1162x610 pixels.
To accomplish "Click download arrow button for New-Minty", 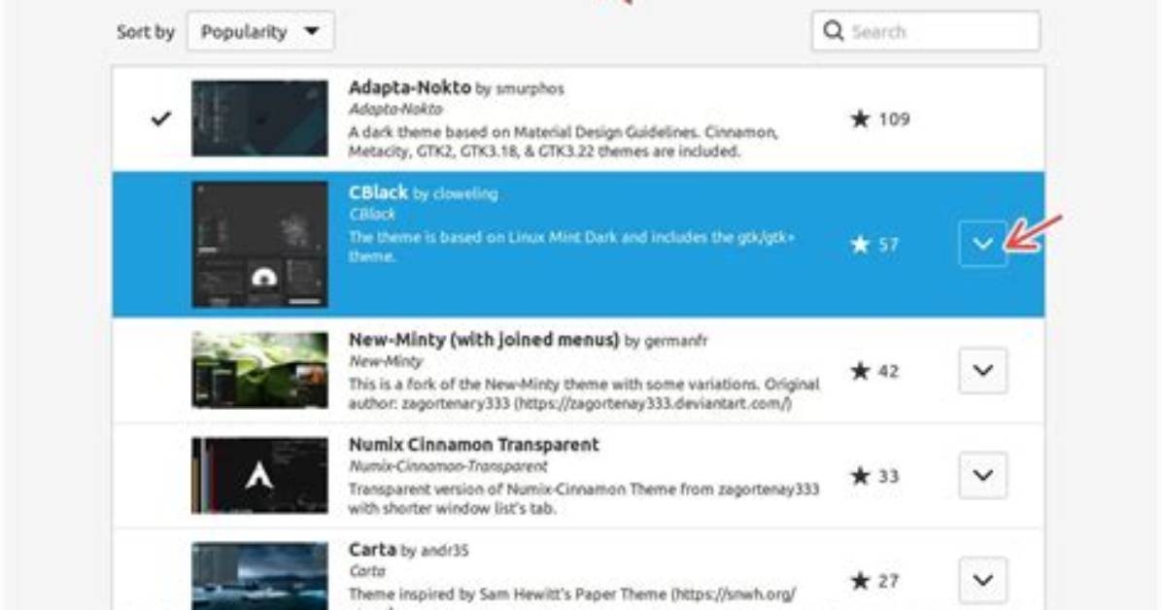I will [x=982, y=370].
